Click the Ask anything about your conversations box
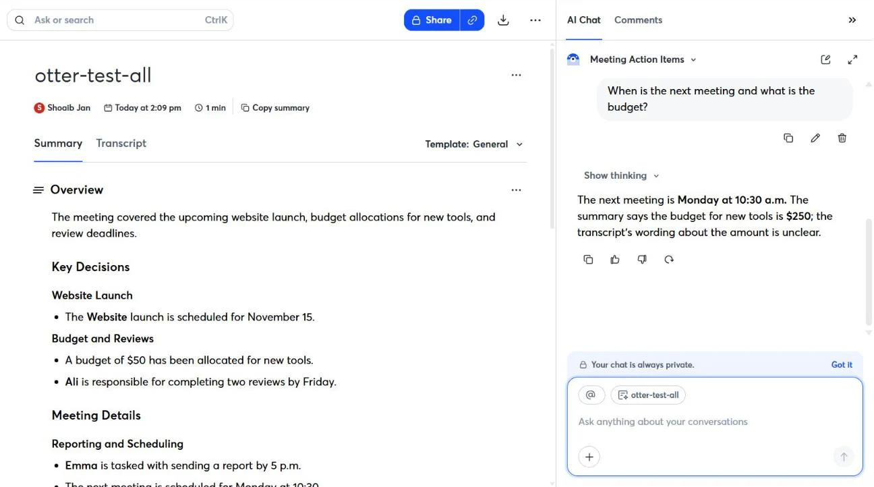Viewport: 874px width, 487px height. (715, 422)
